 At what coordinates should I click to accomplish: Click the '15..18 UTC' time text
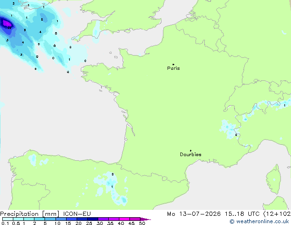click(x=242, y=214)
